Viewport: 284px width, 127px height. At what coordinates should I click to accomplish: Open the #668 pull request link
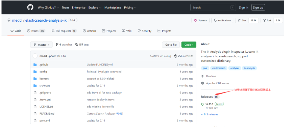click(119, 114)
